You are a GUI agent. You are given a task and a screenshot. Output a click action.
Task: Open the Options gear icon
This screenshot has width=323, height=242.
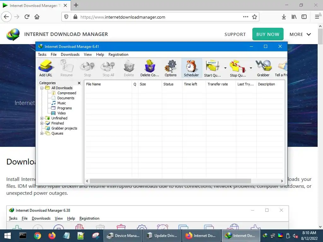171,68
